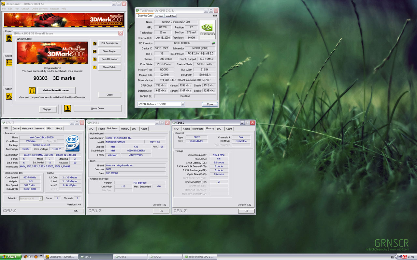Click the DE language indicator in tray
The width and height of the screenshot is (417, 260).
pos(393,257)
